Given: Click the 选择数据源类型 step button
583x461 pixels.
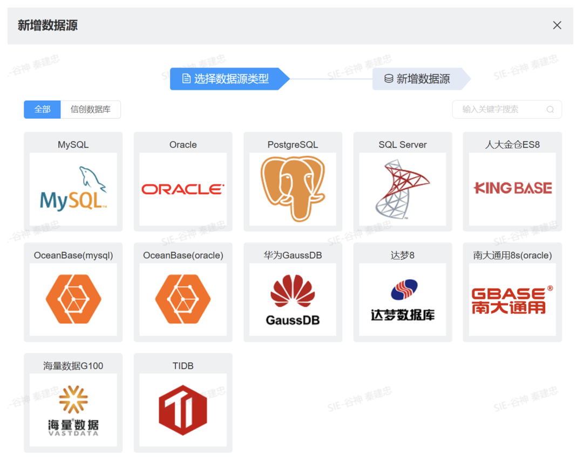Looking at the screenshot, I should pyautogui.click(x=227, y=79).
